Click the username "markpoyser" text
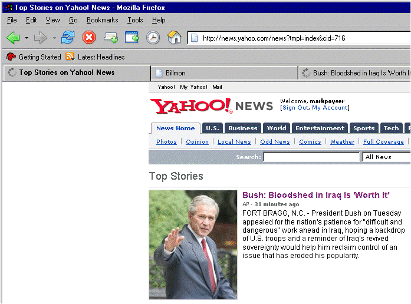Screen dimensions: 411x304 pos(327,101)
